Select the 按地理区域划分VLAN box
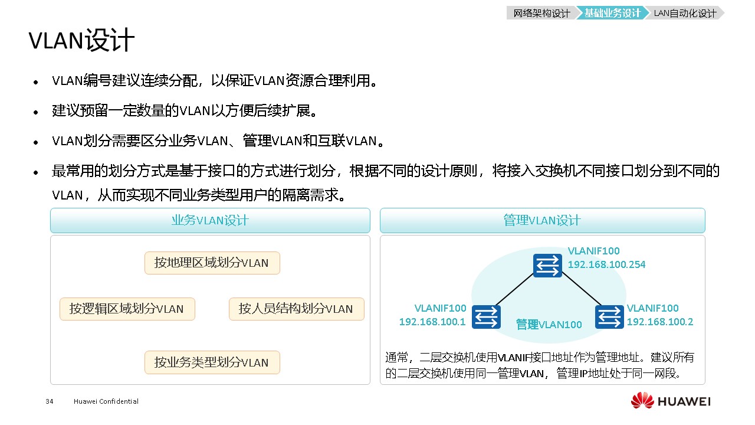Screen dimensions: 755x425 [212, 263]
